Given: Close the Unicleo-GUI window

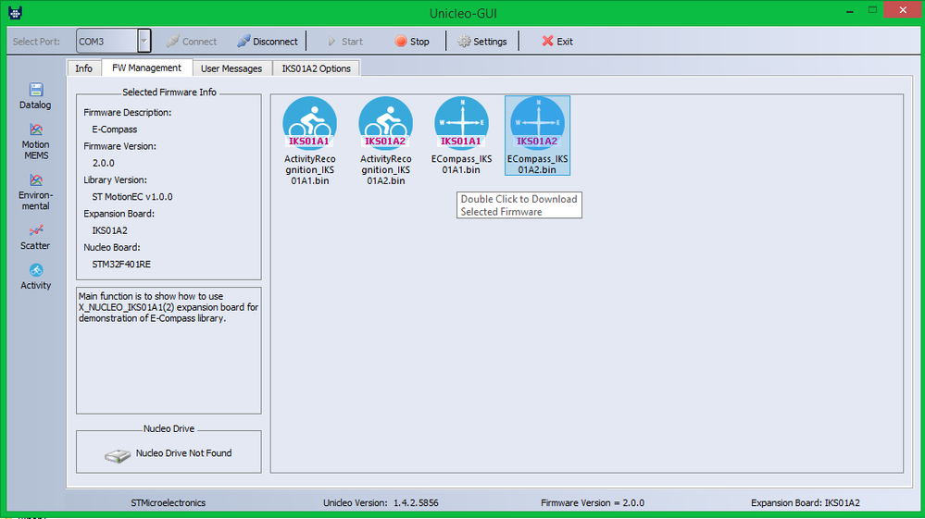Looking at the screenshot, I should coord(903,10).
